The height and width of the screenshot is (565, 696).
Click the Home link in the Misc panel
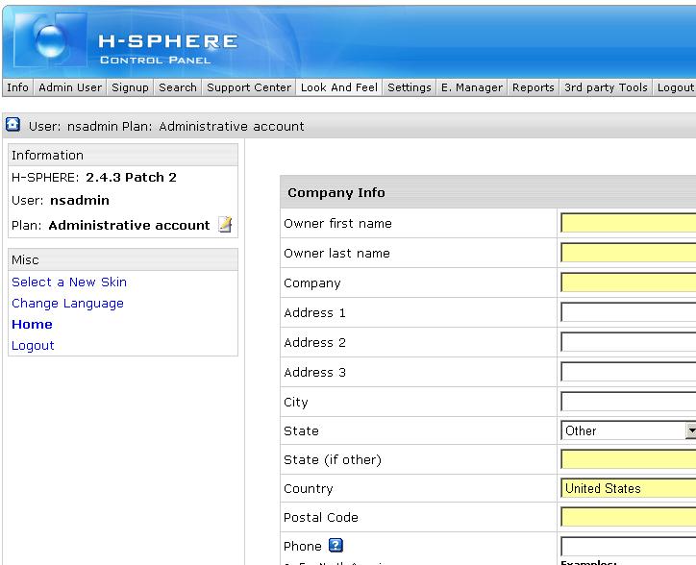pyautogui.click(x=32, y=325)
